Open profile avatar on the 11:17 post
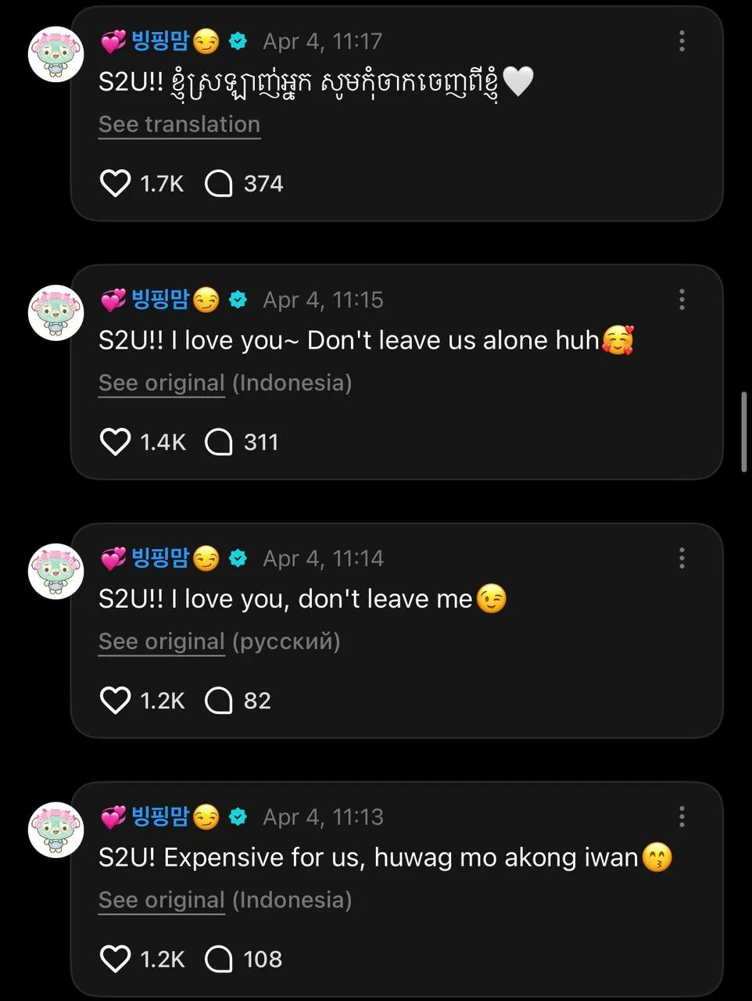 [x=56, y=55]
